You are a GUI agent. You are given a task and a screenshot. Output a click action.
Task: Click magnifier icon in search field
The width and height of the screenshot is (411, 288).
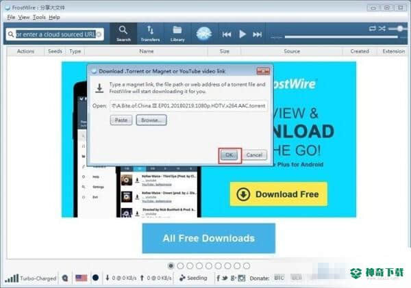(x=11, y=34)
